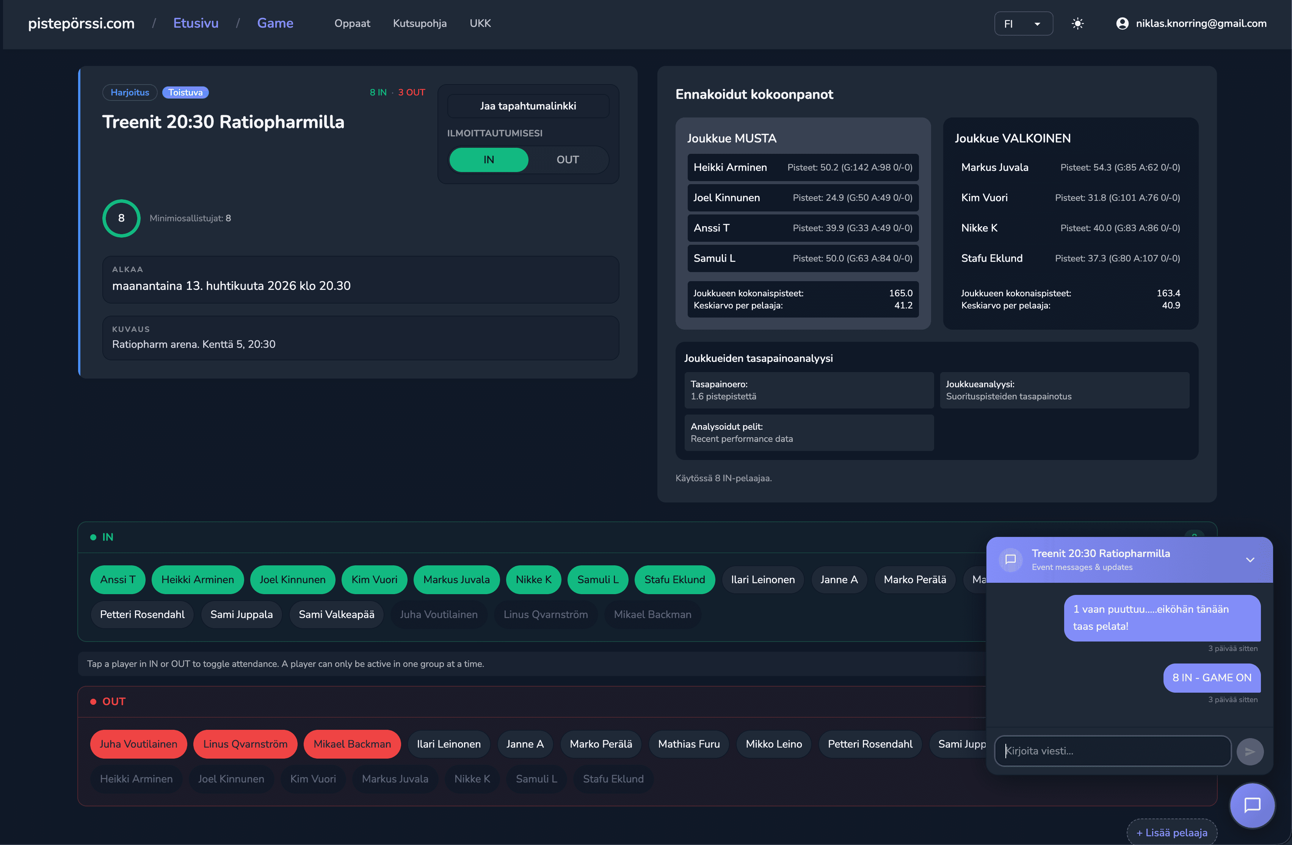
Task: Toggle the light/dark theme sun icon
Action: point(1077,23)
